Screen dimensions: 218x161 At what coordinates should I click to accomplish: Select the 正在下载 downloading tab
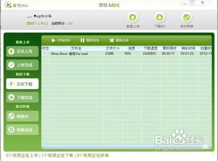click(x=22, y=84)
